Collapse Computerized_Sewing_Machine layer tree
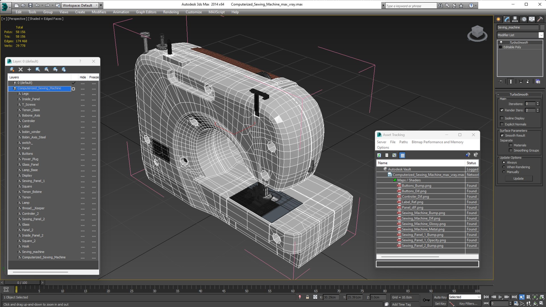Viewport: 546px width, 307px height. 10,88
